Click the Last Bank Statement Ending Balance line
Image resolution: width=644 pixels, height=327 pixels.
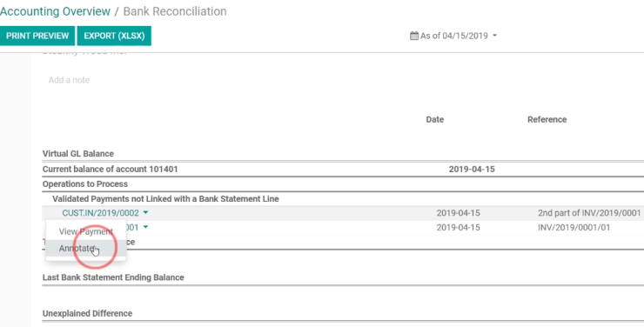click(x=113, y=277)
